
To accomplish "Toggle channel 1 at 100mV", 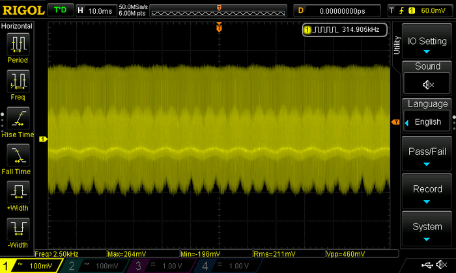I will 31,266.
